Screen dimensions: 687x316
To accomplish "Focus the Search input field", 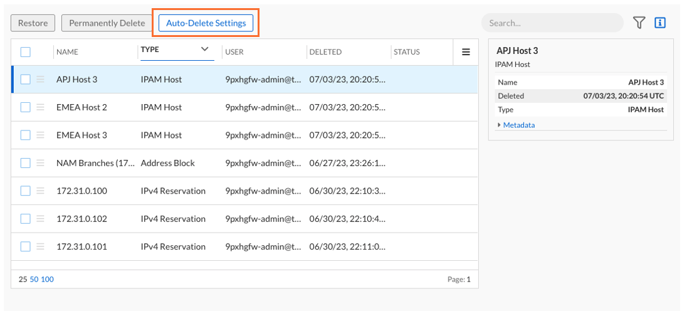I will point(552,23).
